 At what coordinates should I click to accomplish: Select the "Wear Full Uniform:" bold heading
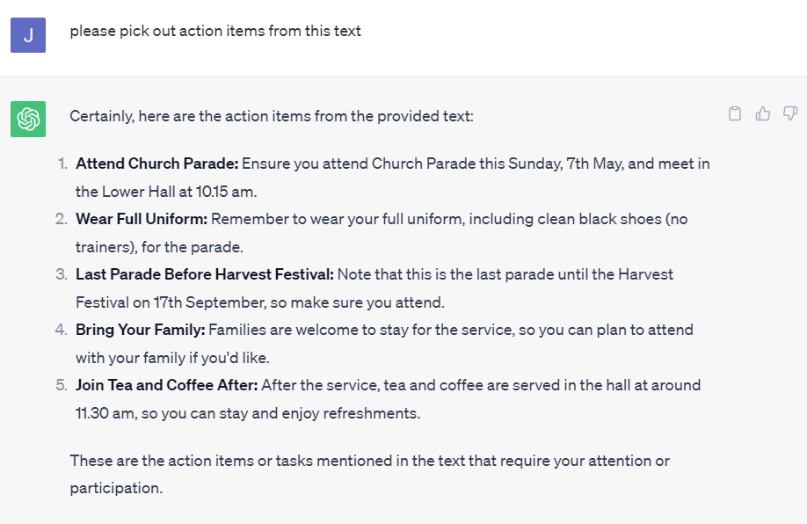pos(141,219)
